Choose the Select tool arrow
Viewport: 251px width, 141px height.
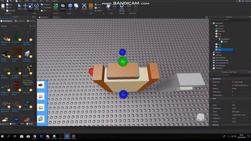(x=19, y=6)
